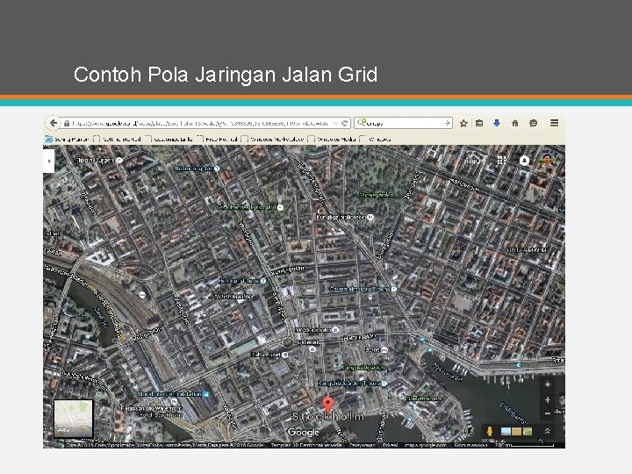The height and width of the screenshot is (474, 632).
Task: Click the account name text beside apps grid
Action: pyautogui.click(x=473, y=161)
